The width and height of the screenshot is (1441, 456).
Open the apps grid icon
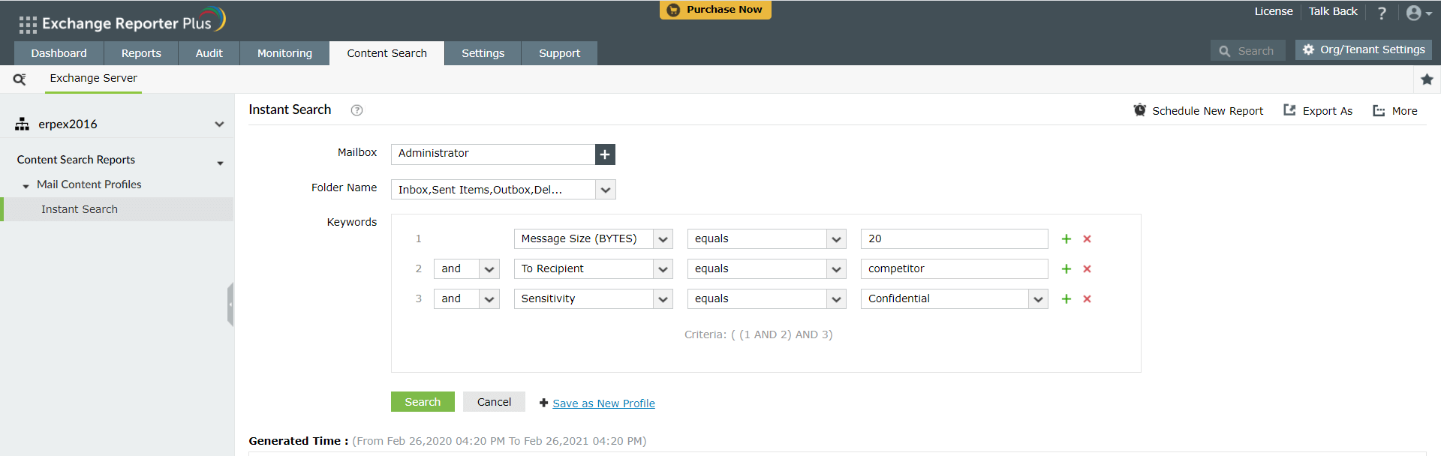(28, 25)
